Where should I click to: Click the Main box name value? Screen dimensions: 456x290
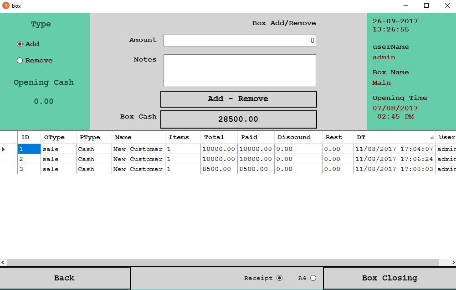(382, 83)
